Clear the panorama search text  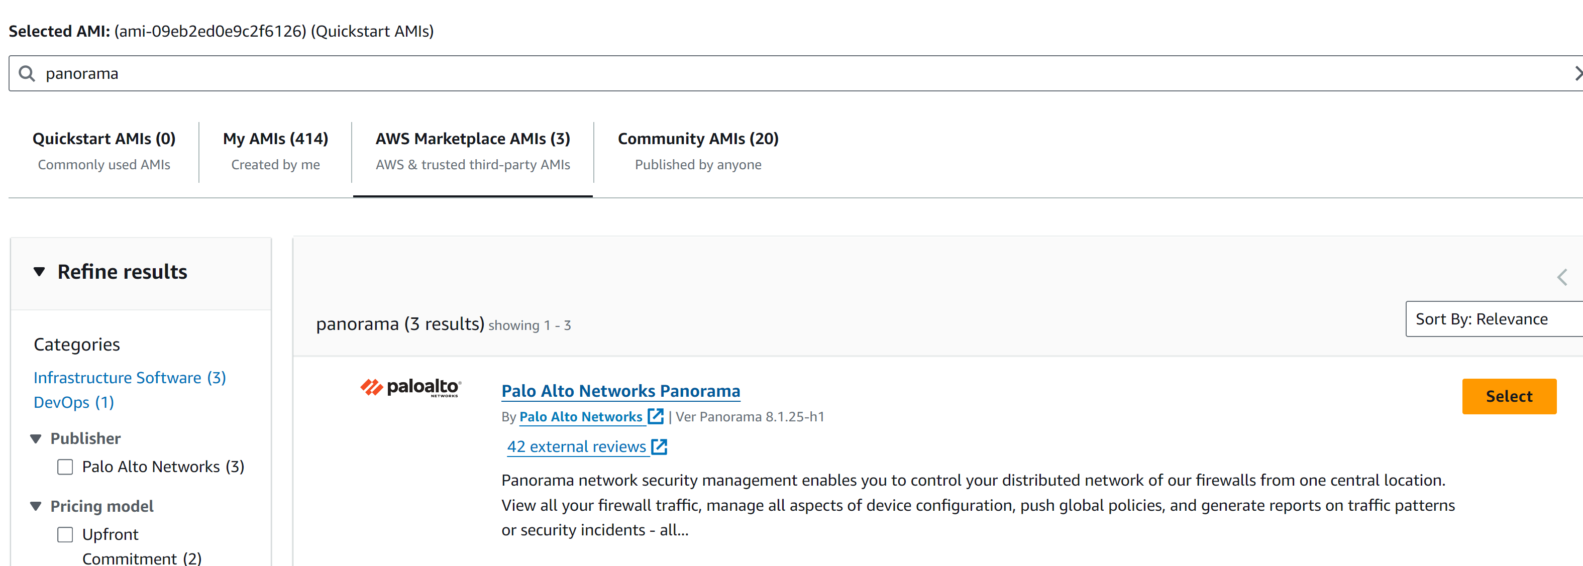point(1577,74)
